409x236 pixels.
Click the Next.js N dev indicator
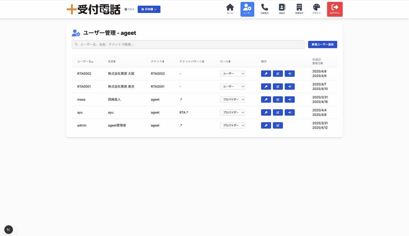9,230
